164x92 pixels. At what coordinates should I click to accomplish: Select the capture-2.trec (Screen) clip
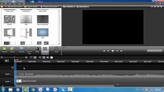(x=90, y=81)
